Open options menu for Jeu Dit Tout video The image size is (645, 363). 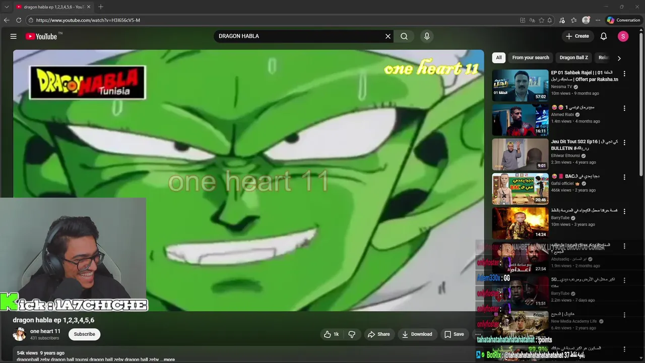[624, 142]
